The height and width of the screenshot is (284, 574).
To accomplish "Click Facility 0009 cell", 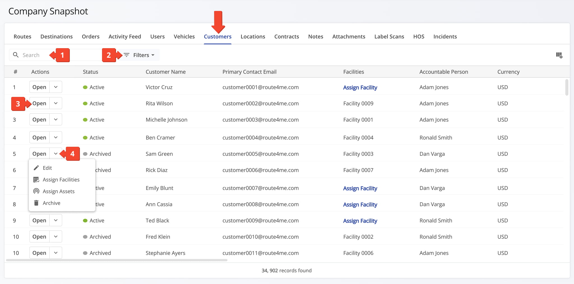I will coord(358,103).
